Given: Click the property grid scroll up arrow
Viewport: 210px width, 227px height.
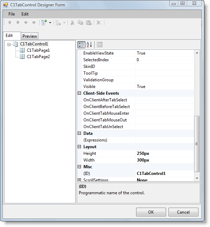Looking at the screenshot, I should click(x=197, y=53).
